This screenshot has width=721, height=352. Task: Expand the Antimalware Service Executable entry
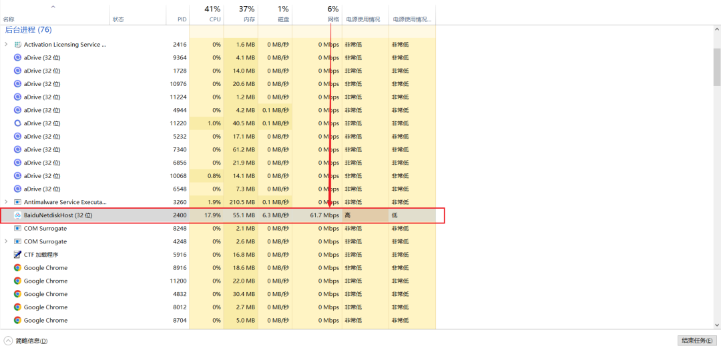point(6,202)
